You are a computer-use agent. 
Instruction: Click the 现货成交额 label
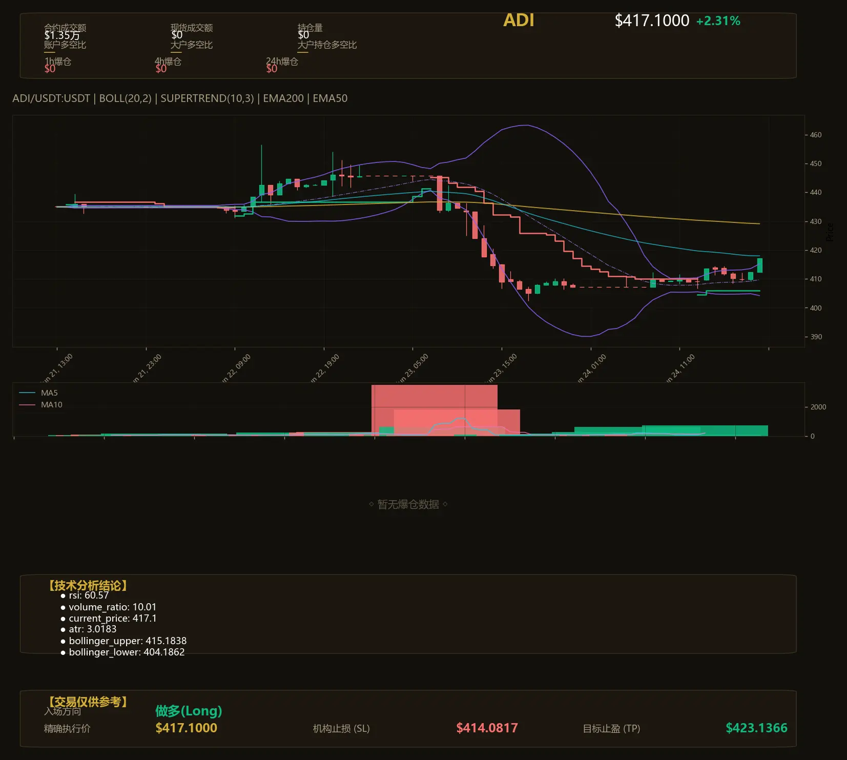[x=192, y=28]
